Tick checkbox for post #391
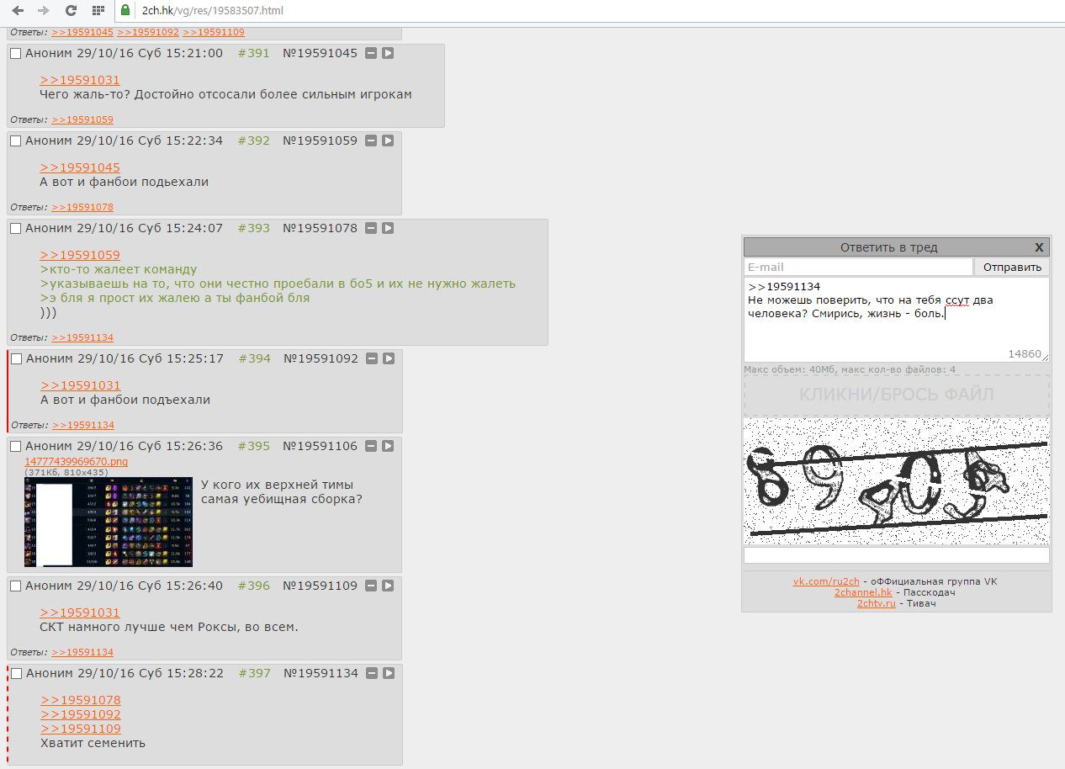 point(15,54)
